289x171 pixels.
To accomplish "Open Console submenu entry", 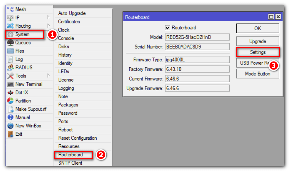I will point(83,38).
